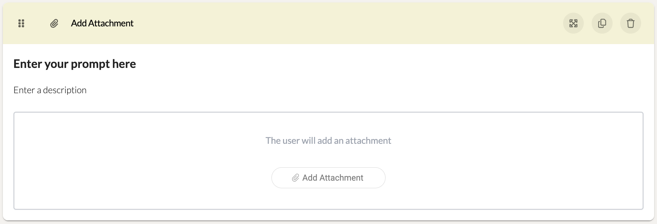Duplicate the Add Attachment block
Viewport: 657px width, 224px height.
[602, 23]
